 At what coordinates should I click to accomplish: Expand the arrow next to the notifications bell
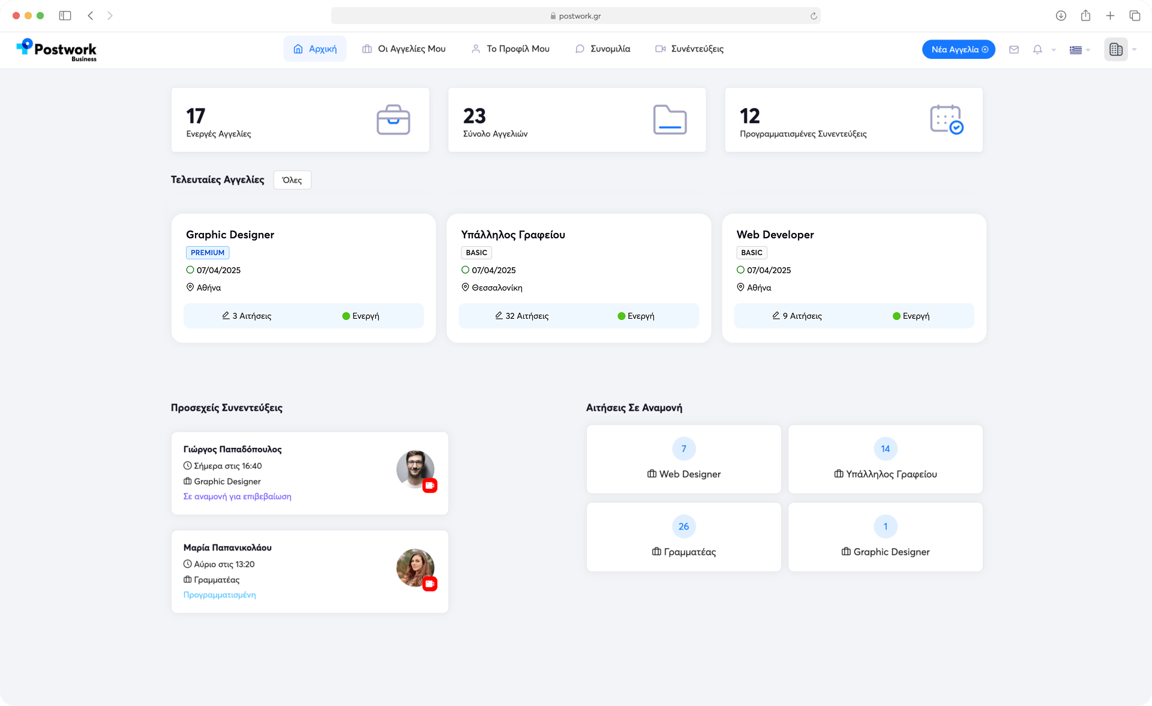click(x=1054, y=50)
